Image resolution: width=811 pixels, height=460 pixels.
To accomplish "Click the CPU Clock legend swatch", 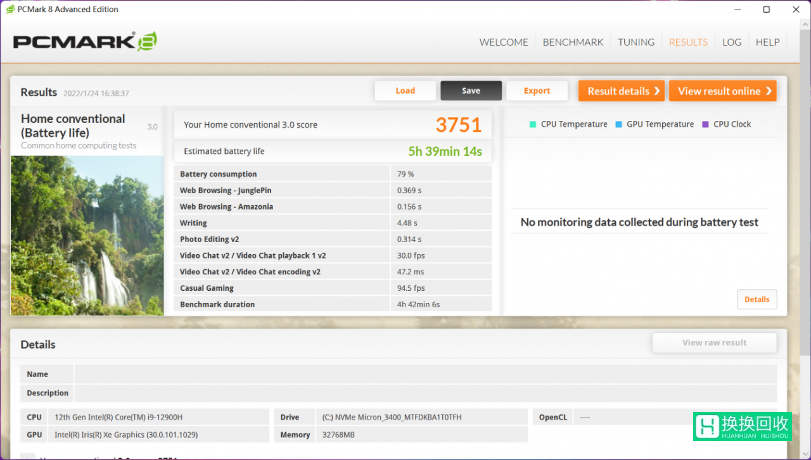I will point(705,124).
